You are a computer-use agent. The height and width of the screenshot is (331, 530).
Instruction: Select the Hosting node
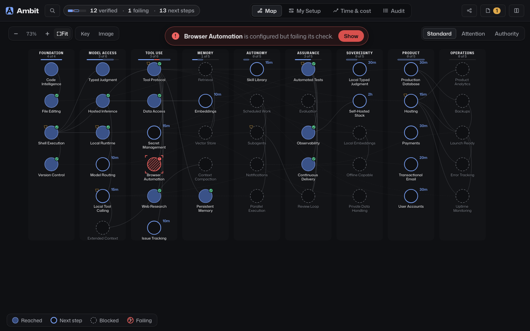pyautogui.click(x=411, y=101)
